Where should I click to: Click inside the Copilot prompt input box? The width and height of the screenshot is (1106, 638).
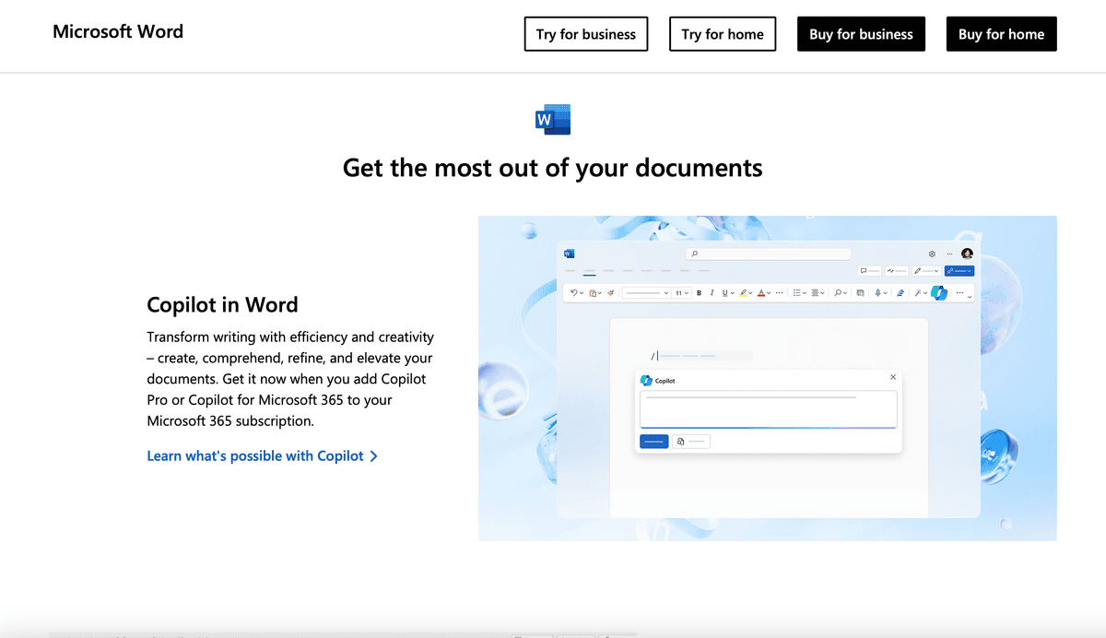[768, 408]
